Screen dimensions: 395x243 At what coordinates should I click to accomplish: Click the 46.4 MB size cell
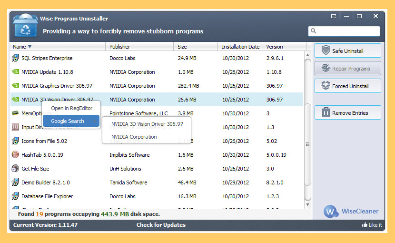click(x=187, y=182)
